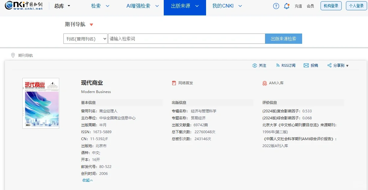This screenshot has width=368, height=190.
Task: Click the ISSN value 1673-5889
Action: click(x=102, y=132)
